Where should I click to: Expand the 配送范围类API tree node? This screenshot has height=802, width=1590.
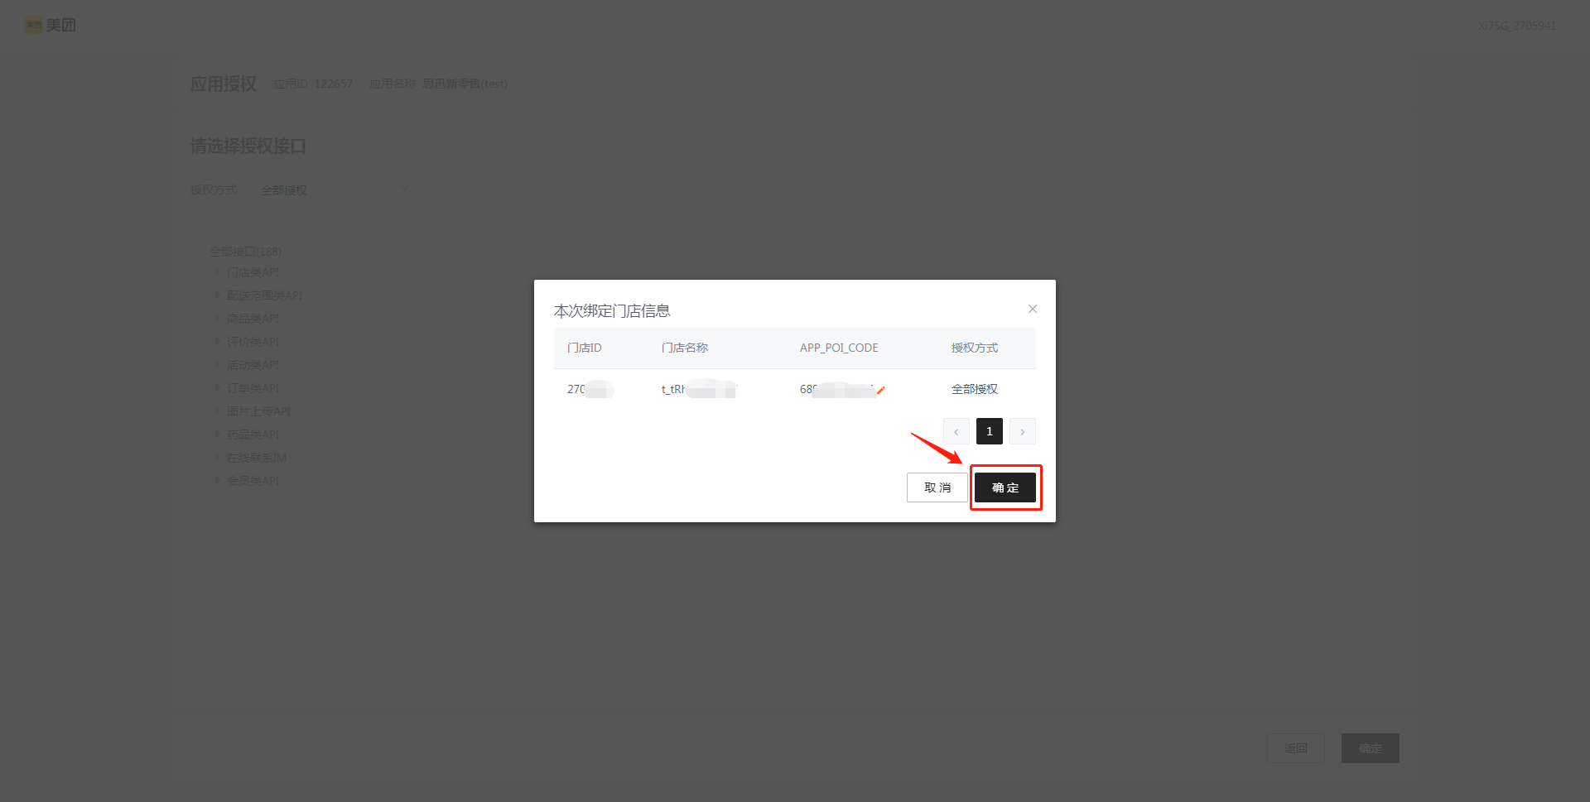point(218,295)
